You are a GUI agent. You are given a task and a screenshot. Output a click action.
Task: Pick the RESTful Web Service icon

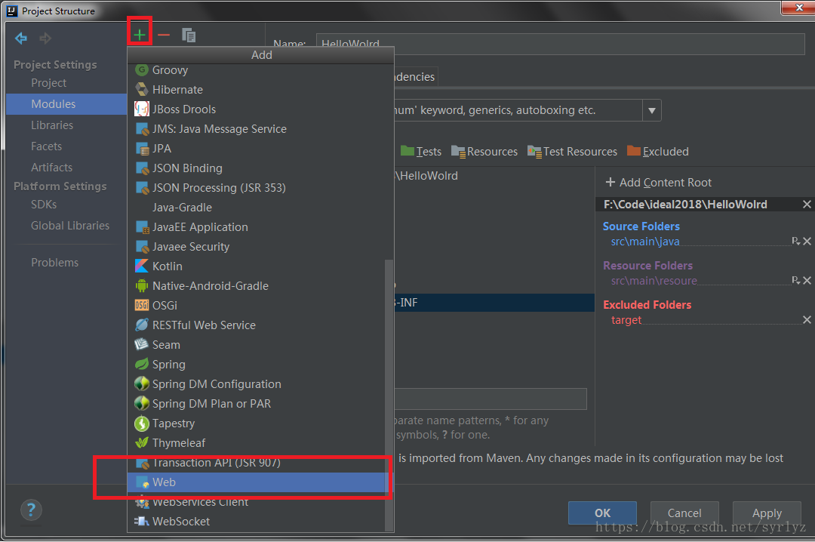[x=141, y=325]
